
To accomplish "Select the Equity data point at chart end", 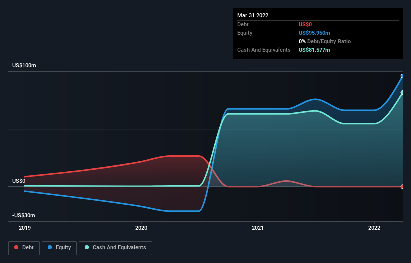I will [402, 76].
